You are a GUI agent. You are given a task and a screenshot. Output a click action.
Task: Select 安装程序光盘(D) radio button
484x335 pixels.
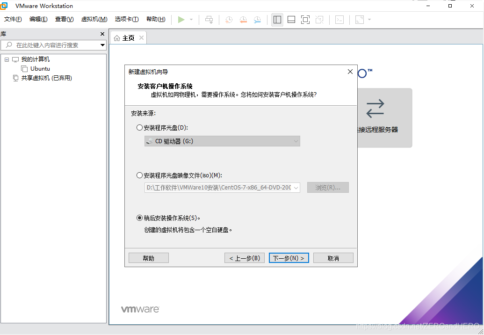click(x=139, y=128)
